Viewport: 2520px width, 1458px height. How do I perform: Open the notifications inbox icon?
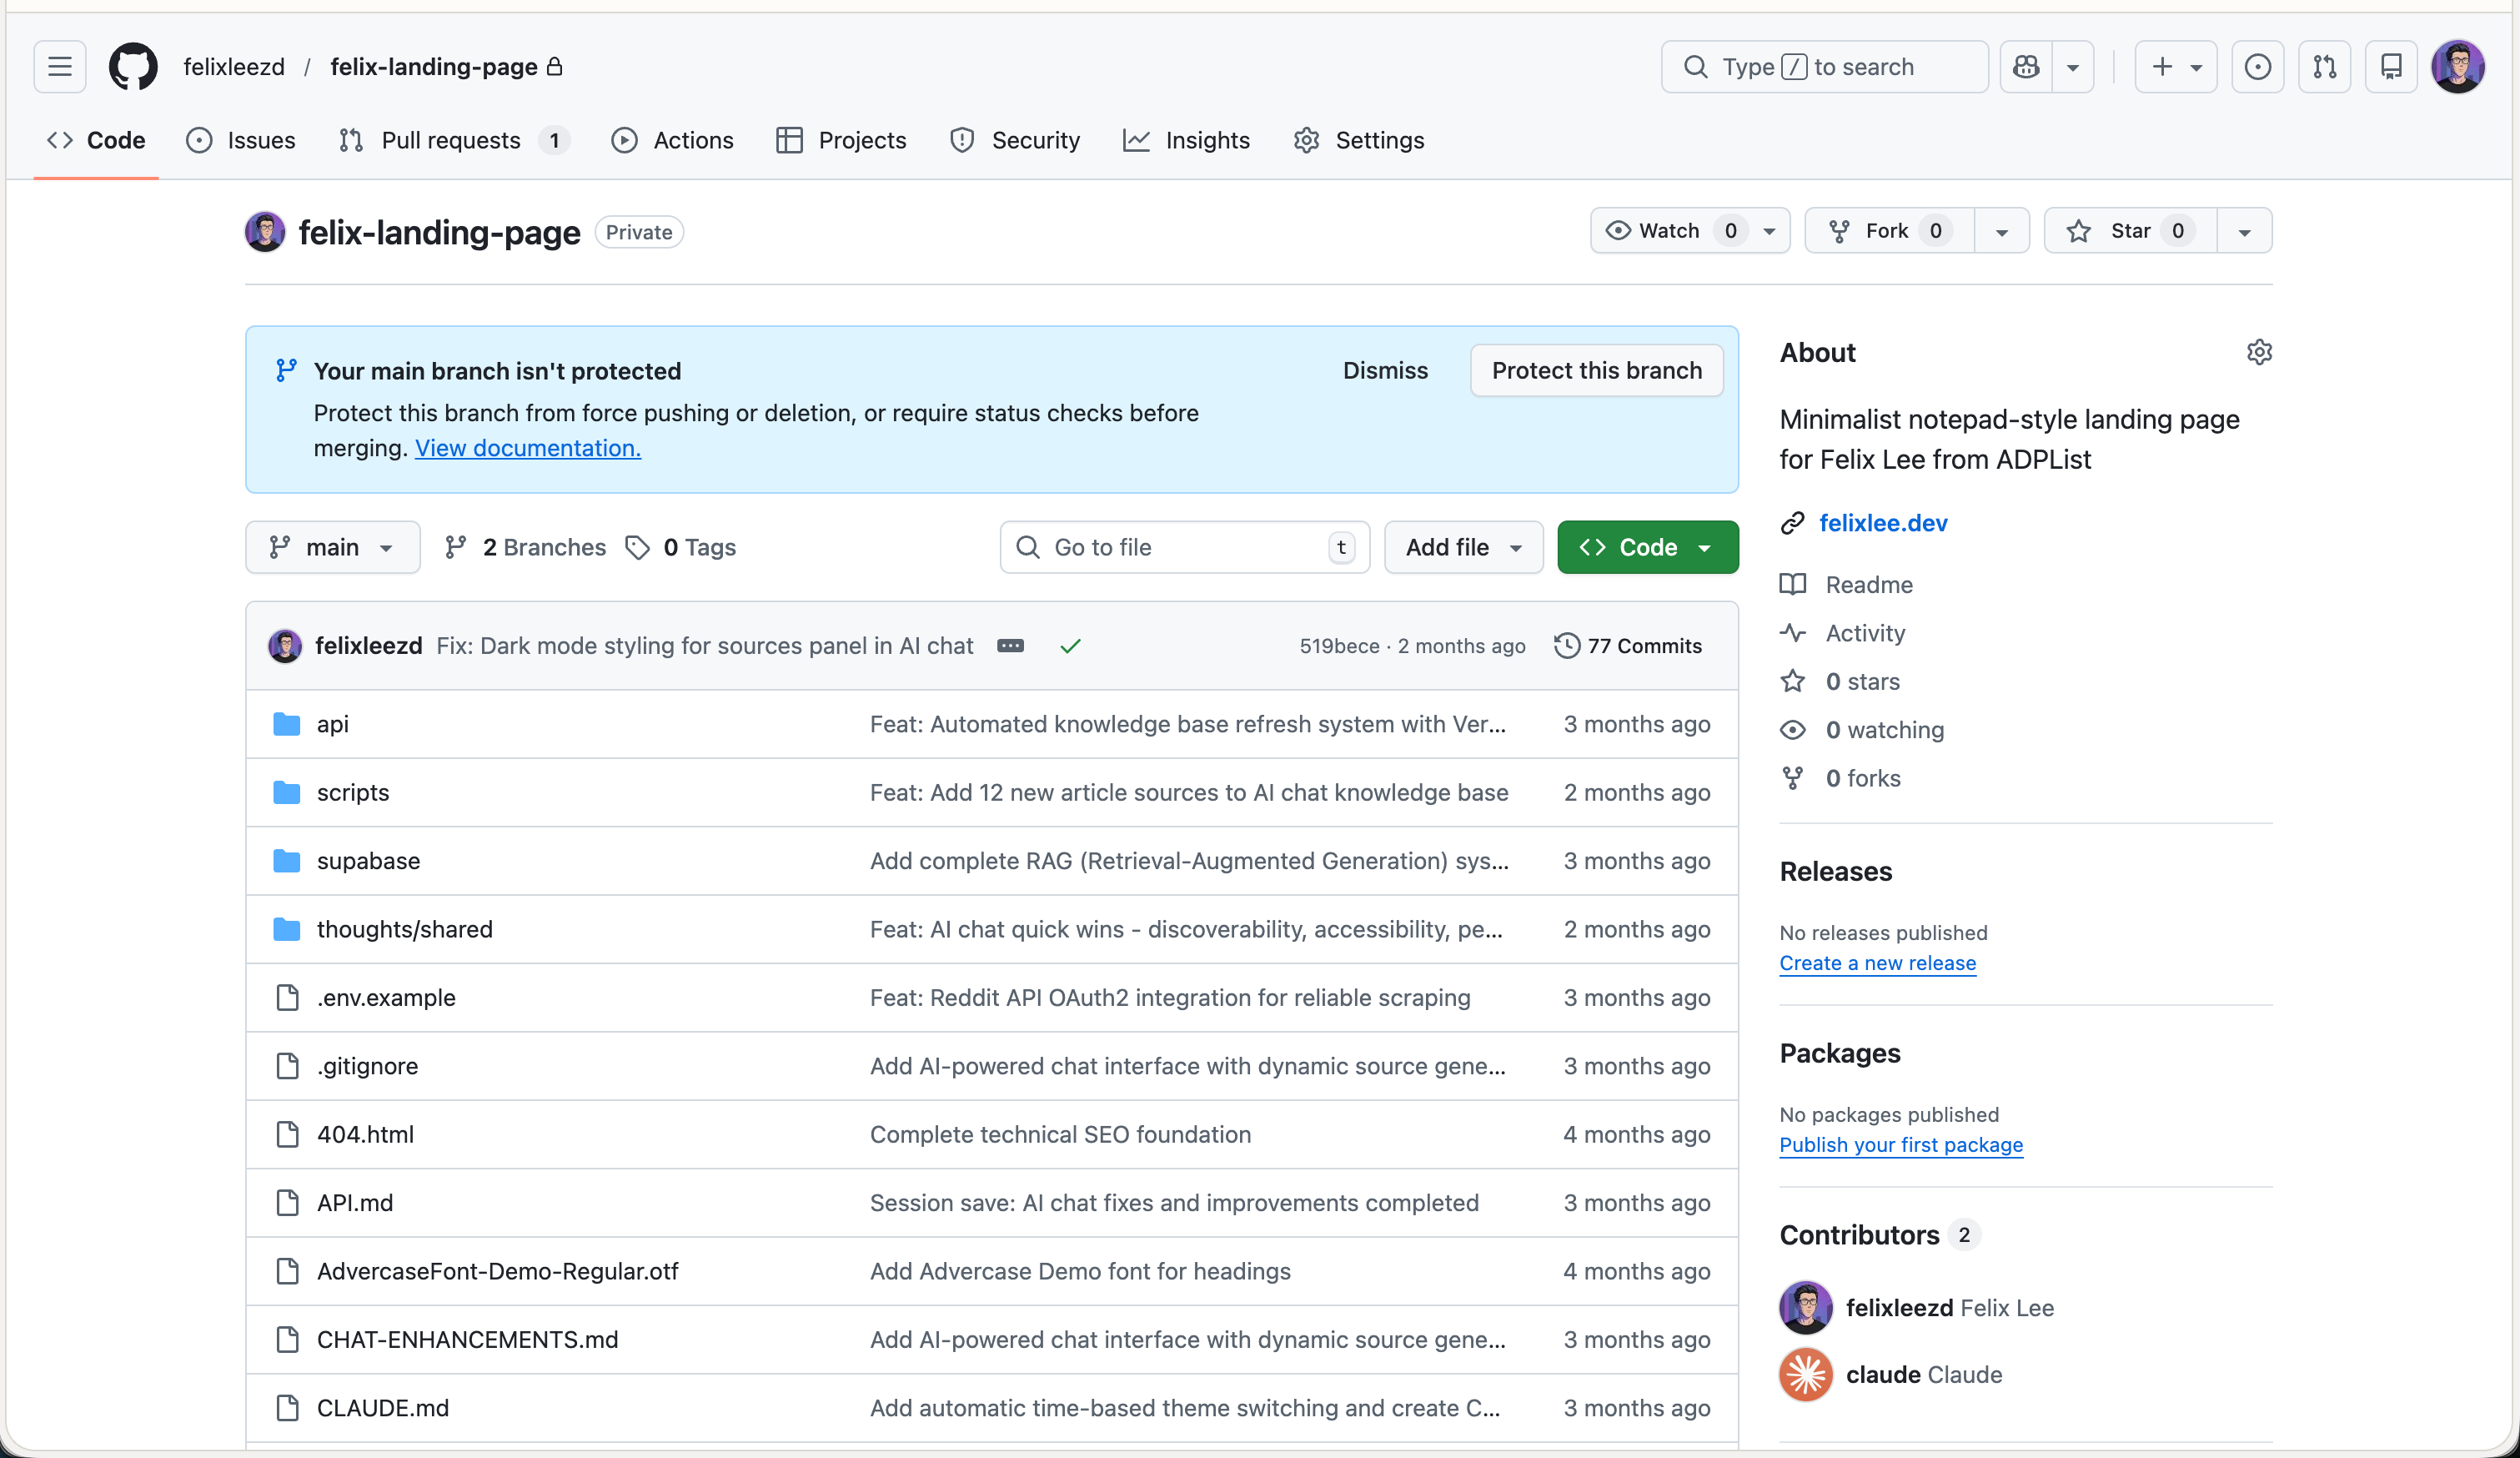(2391, 67)
